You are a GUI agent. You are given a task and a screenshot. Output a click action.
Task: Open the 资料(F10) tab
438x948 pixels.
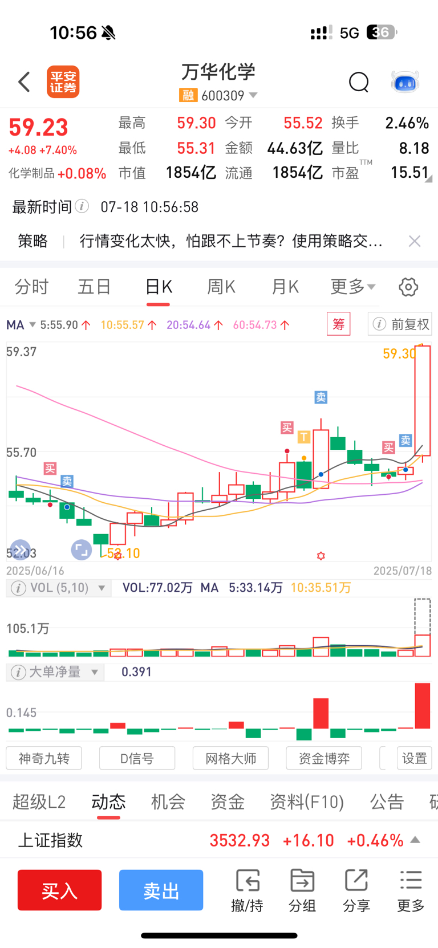point(307,801)
